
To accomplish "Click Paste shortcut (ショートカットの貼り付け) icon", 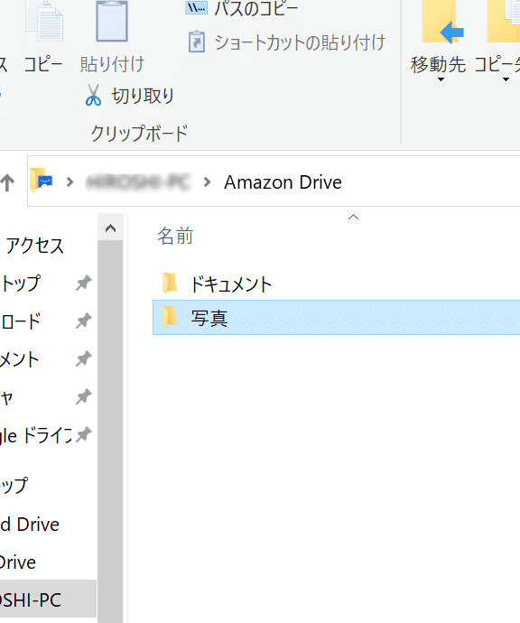I will click(197, 42).
